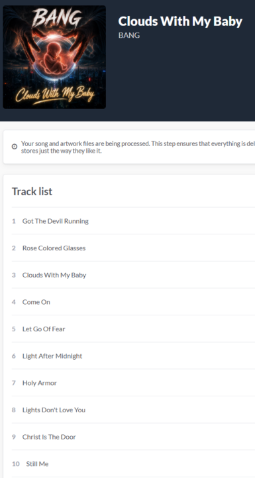Click track number 10 in the list
255x478 pixels.
coord(16,464)
